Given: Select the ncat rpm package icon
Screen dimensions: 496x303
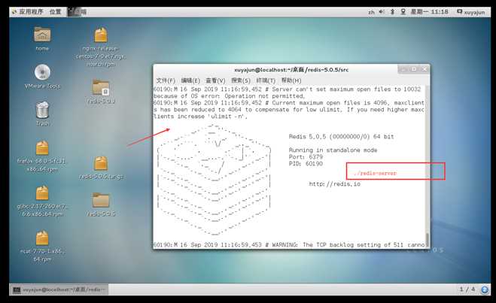Looking at the screenshot, I should click(x=42, y=238).
